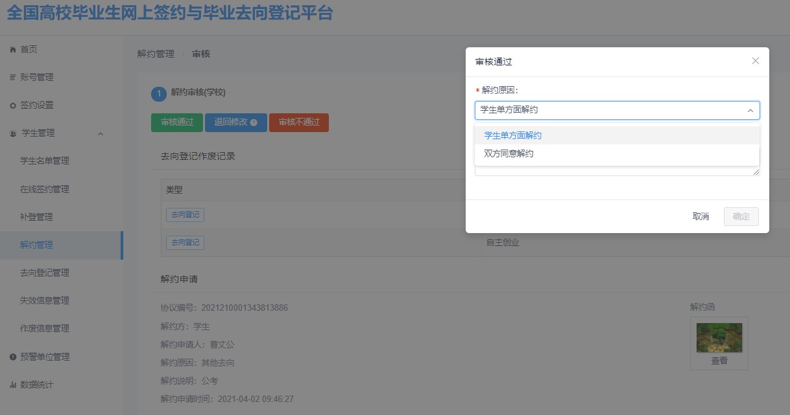Collapse the 学生管理 submenu chevron
Screen dimensions: 790x415
(x=101, y=133)
